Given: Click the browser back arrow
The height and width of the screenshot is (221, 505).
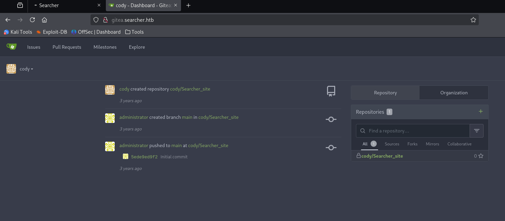Looking at the screenshot, I should point(8,20).
